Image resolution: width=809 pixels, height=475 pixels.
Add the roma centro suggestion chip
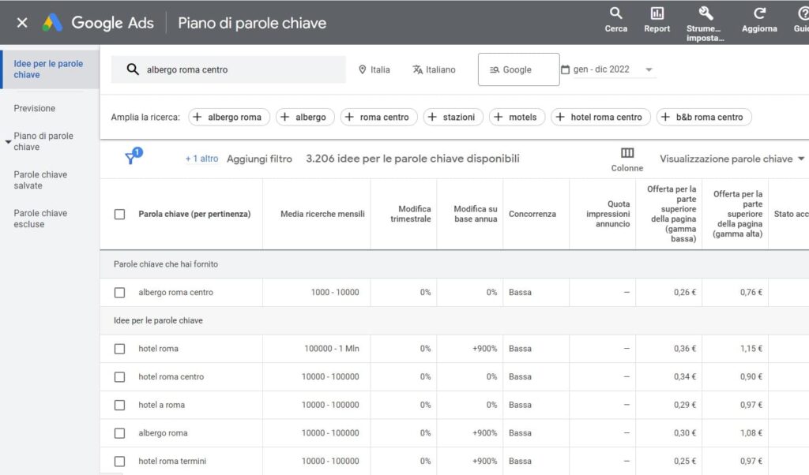click(378, 117)
